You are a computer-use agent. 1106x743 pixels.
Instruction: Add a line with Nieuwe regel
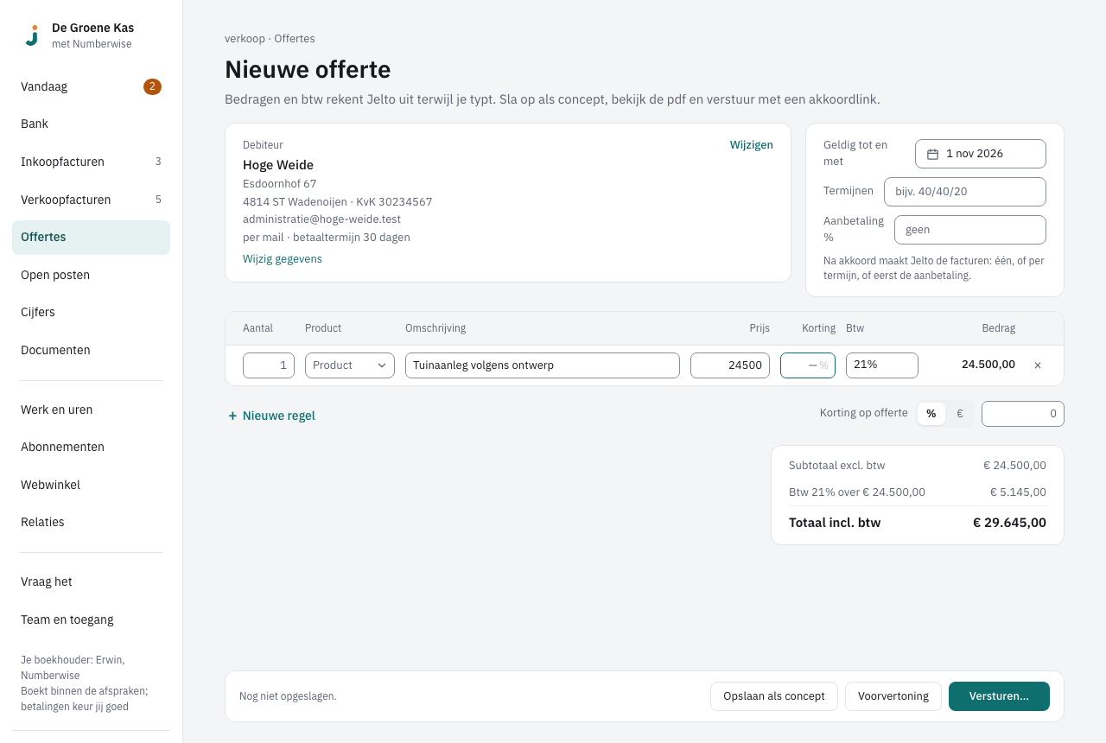click(x=271, y=416)
